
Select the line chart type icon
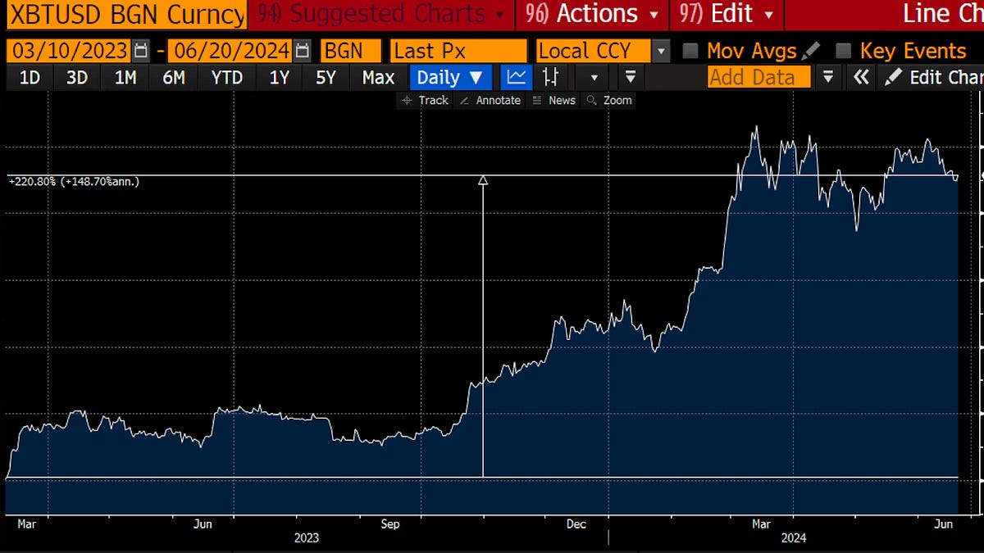click(x=517, y=78)
